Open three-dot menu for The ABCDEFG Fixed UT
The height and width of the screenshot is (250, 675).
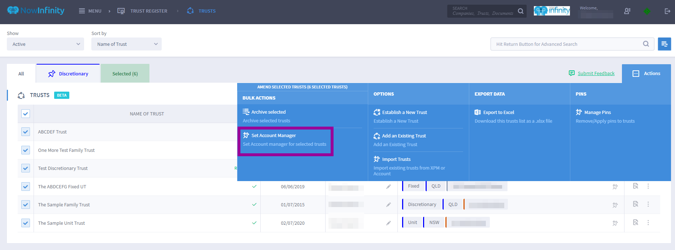point(648,186)
